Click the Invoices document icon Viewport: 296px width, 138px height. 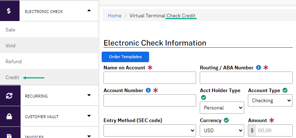9,136
